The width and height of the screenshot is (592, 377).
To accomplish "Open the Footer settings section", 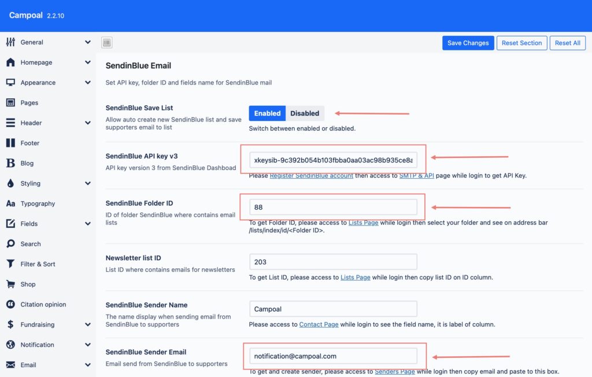I will point(30,143).
